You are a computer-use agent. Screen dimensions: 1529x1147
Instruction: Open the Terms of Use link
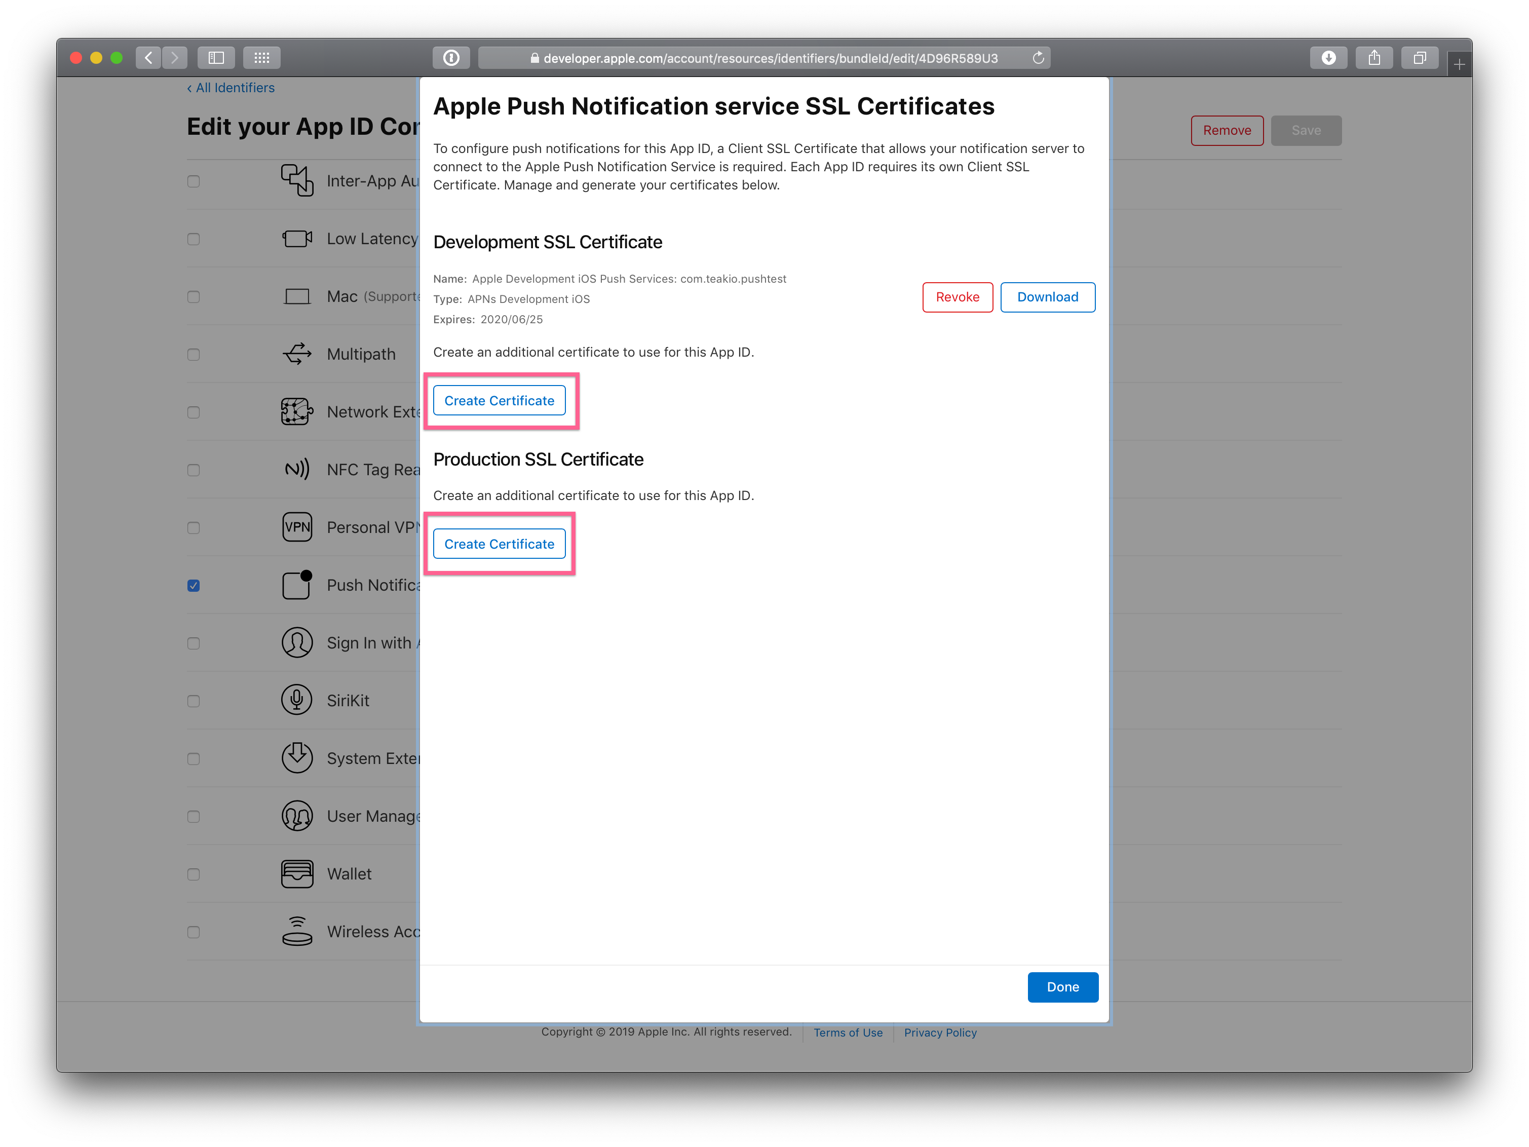tap(848, 1032)
